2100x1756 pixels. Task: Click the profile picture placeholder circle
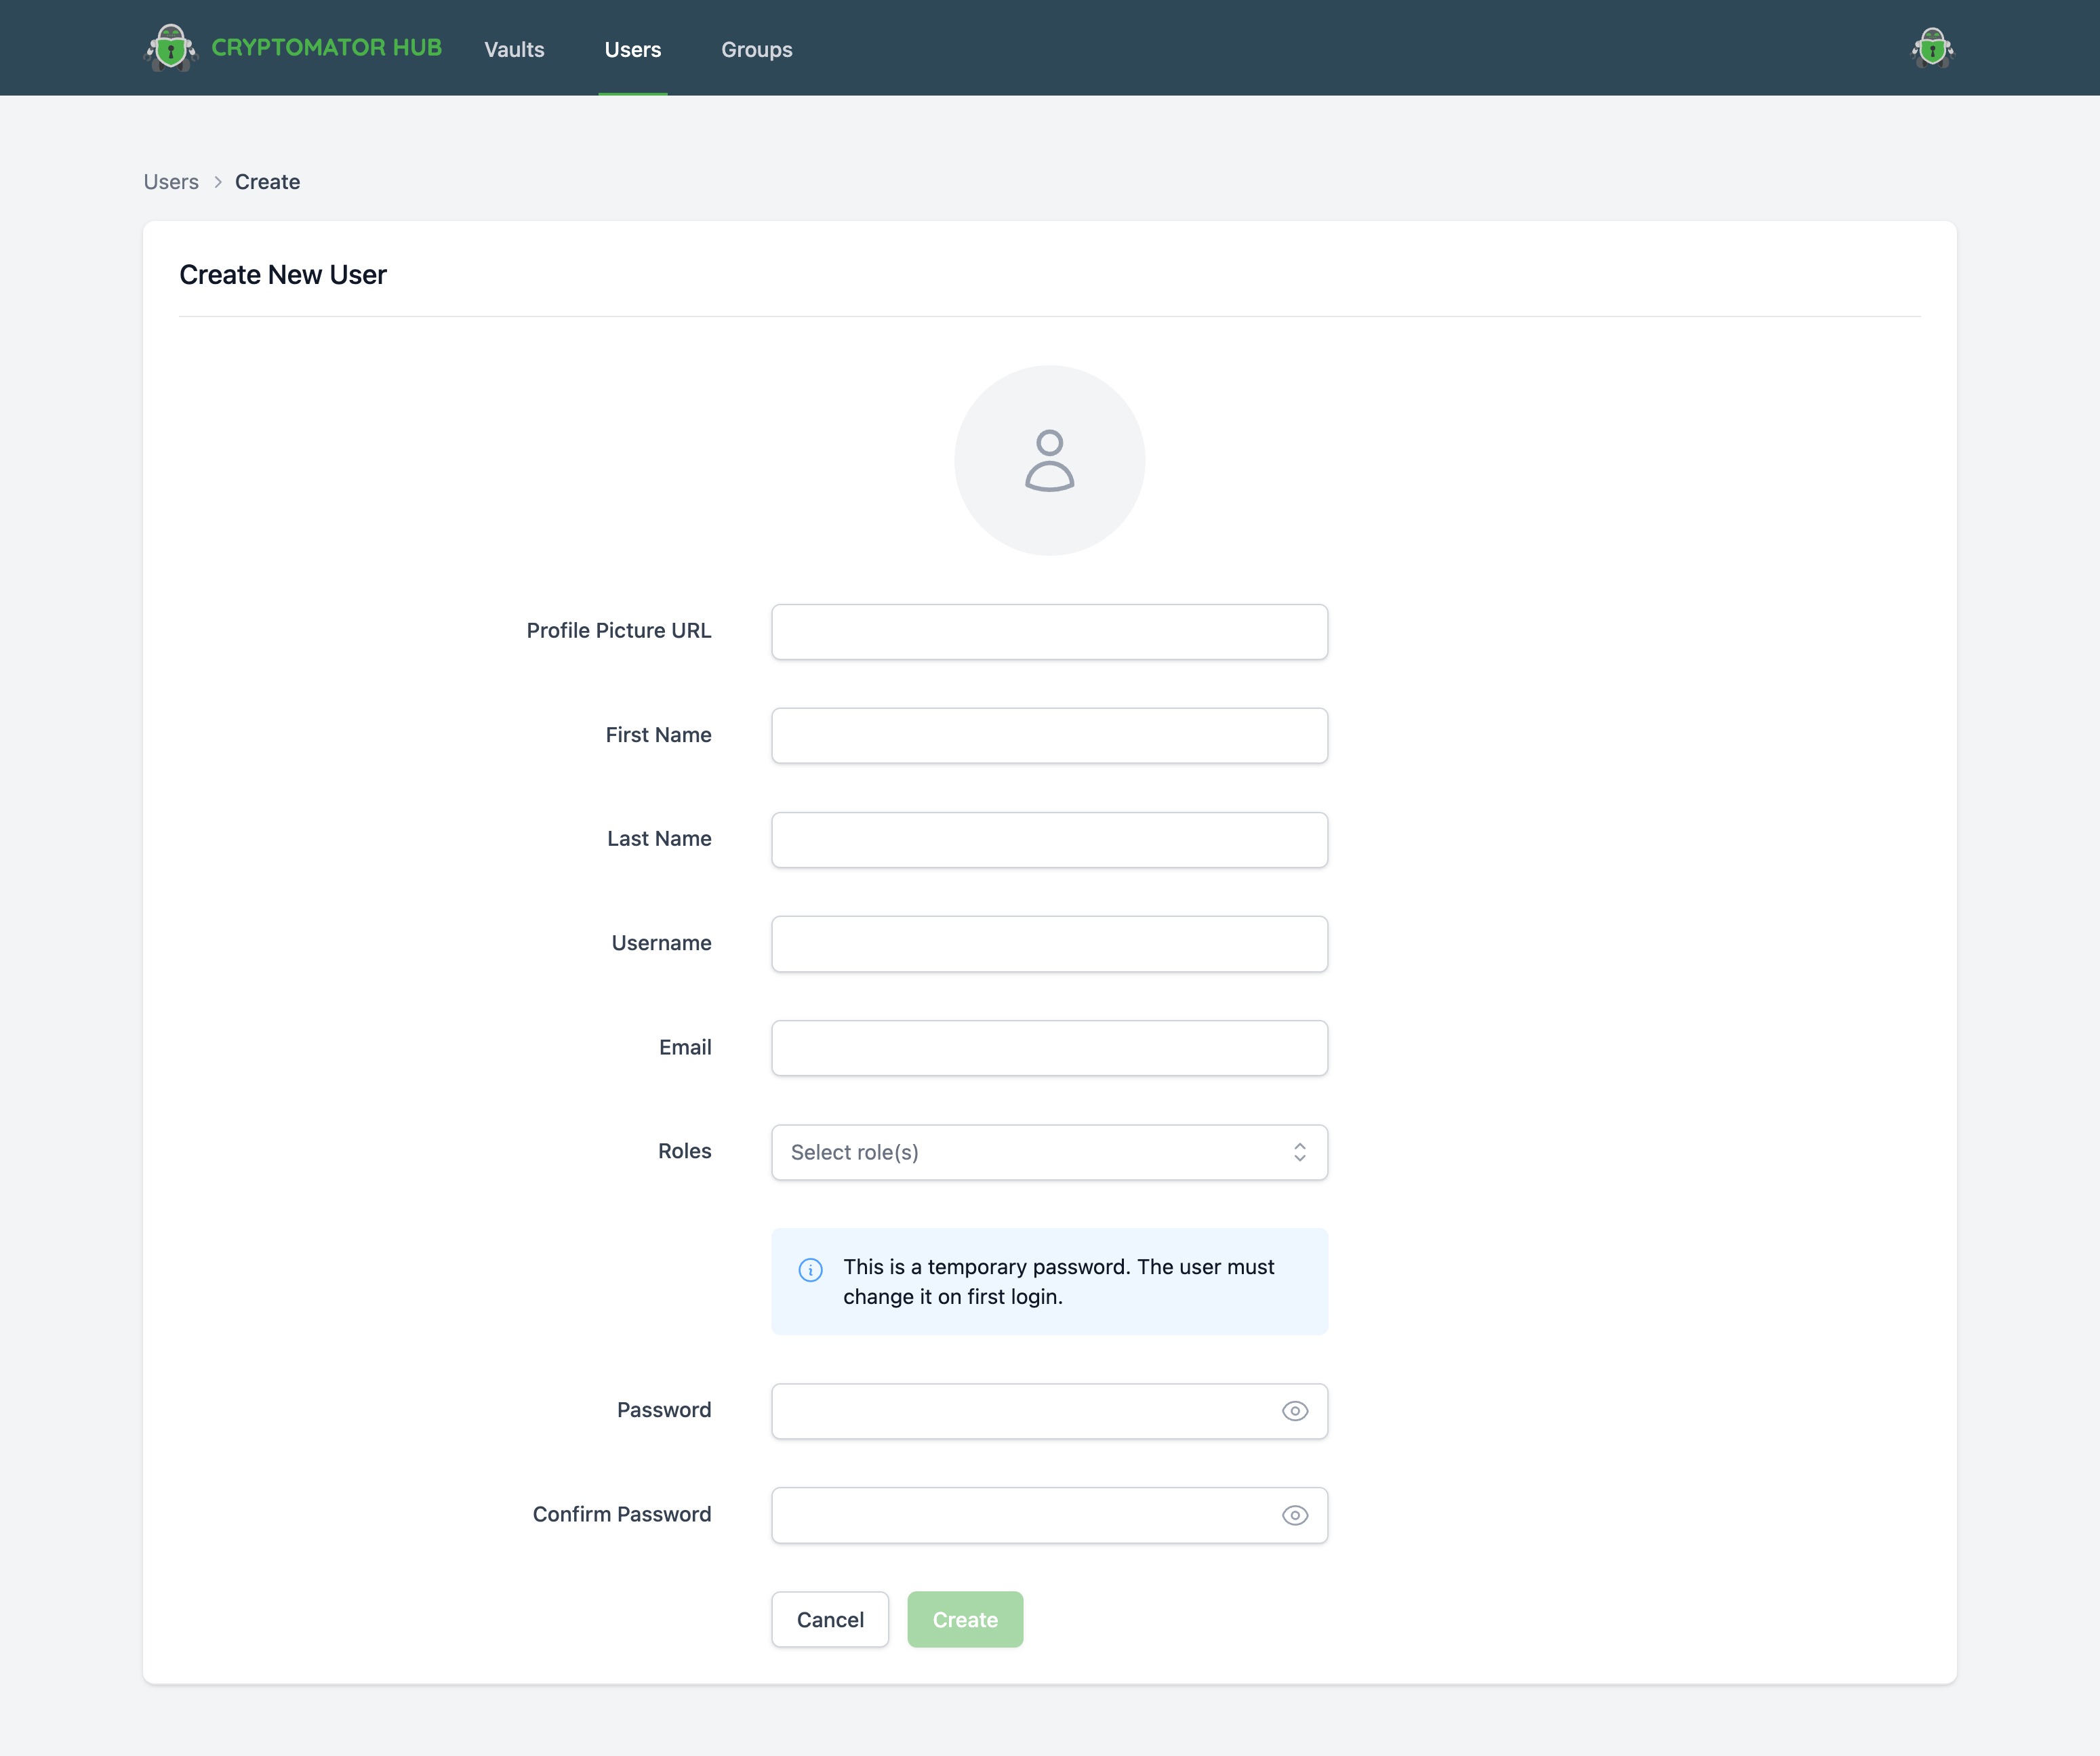(x=1049, y=460)
